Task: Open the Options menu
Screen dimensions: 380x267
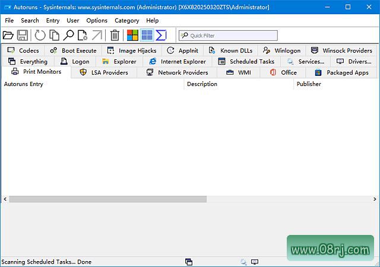Action: (x=97, y=21)
